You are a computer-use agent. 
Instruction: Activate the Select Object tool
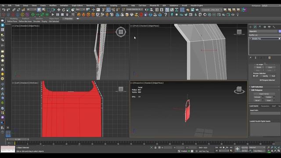(x=39, y=10)
